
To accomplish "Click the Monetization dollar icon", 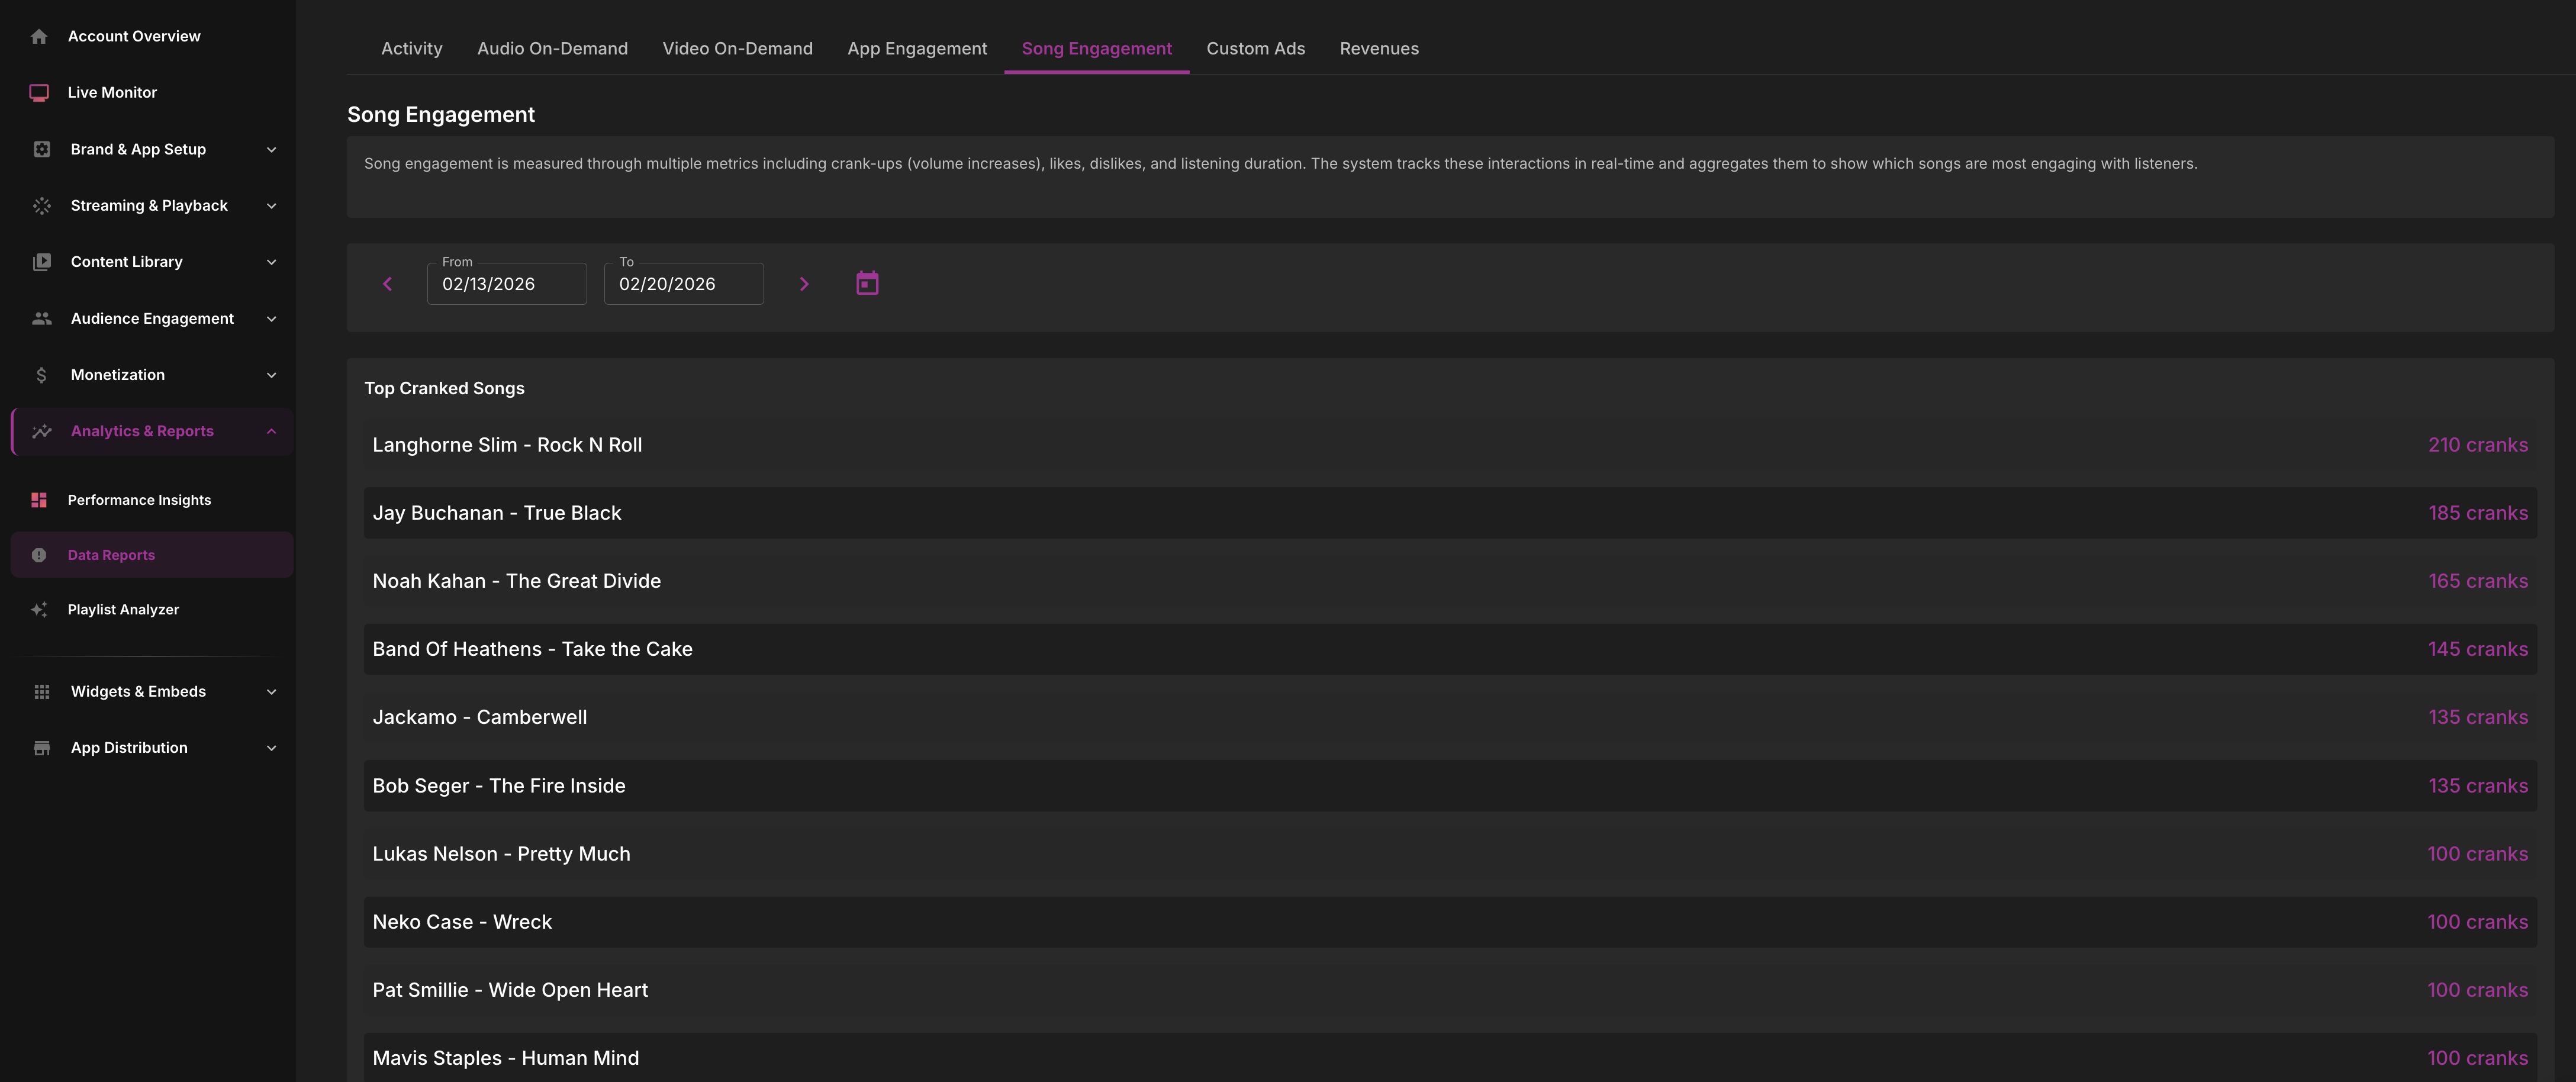I will pos(41,375).
